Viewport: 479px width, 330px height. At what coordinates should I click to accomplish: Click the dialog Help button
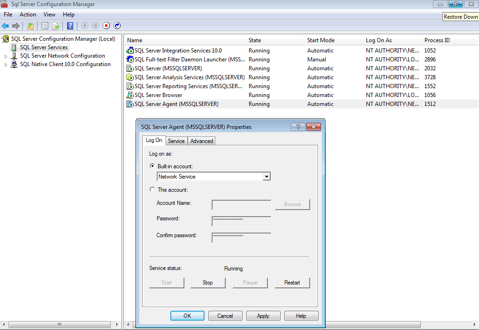(301, 315)
